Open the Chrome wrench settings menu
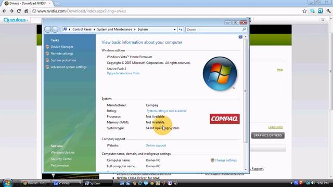 (328, 11)
